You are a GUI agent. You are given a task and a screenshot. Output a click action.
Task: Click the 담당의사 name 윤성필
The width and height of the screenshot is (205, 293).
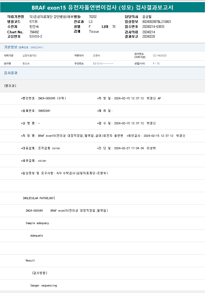[x=147, y=17]
